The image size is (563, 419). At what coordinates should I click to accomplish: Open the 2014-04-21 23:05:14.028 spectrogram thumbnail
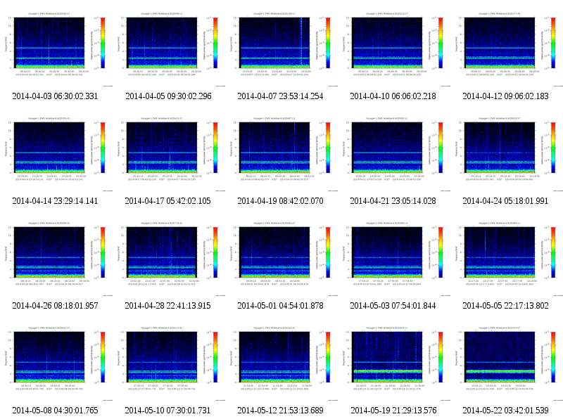[394, 151]
